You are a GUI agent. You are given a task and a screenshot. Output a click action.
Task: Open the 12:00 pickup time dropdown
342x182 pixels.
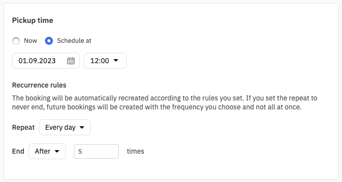[x=105, y=61]
